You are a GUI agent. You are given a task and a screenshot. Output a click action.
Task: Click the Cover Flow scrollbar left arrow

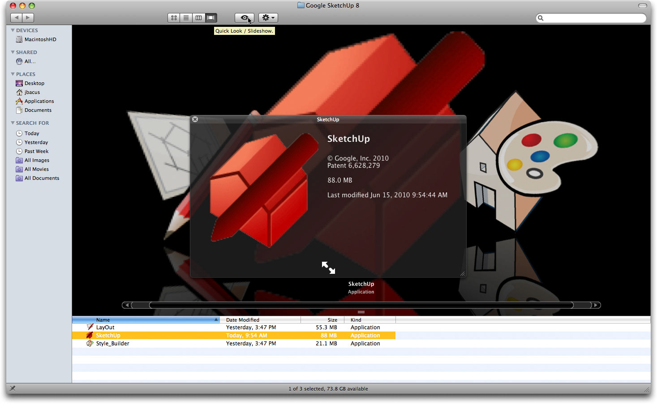tap(127, 305)
